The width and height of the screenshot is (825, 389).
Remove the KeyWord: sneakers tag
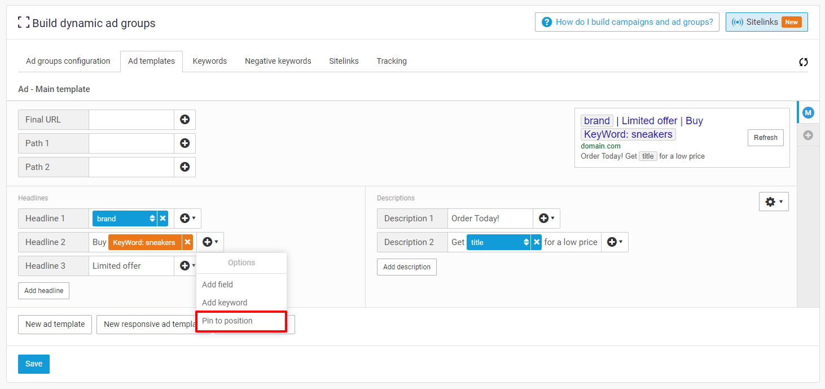(188, 242)
